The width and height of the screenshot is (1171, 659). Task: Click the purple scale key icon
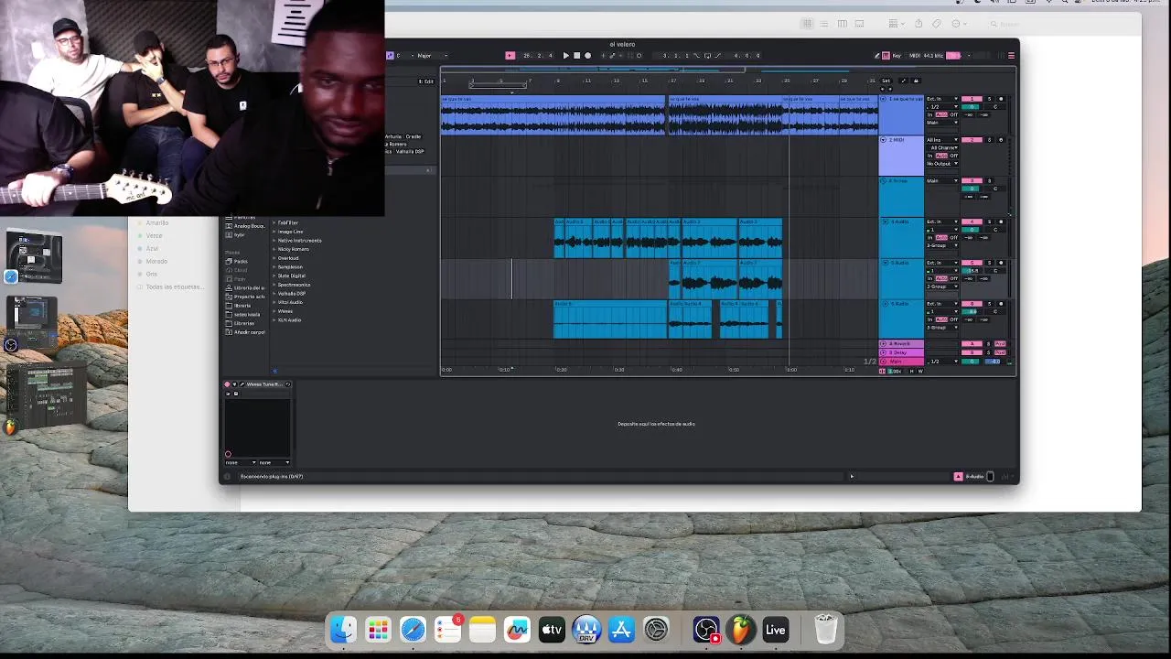(x=390, y=56)
